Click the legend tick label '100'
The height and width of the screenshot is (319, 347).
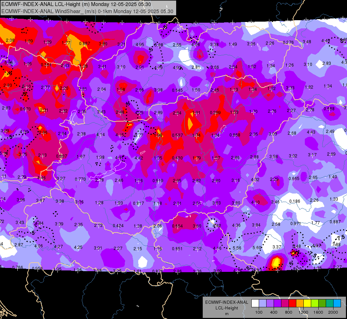[259, 312]
